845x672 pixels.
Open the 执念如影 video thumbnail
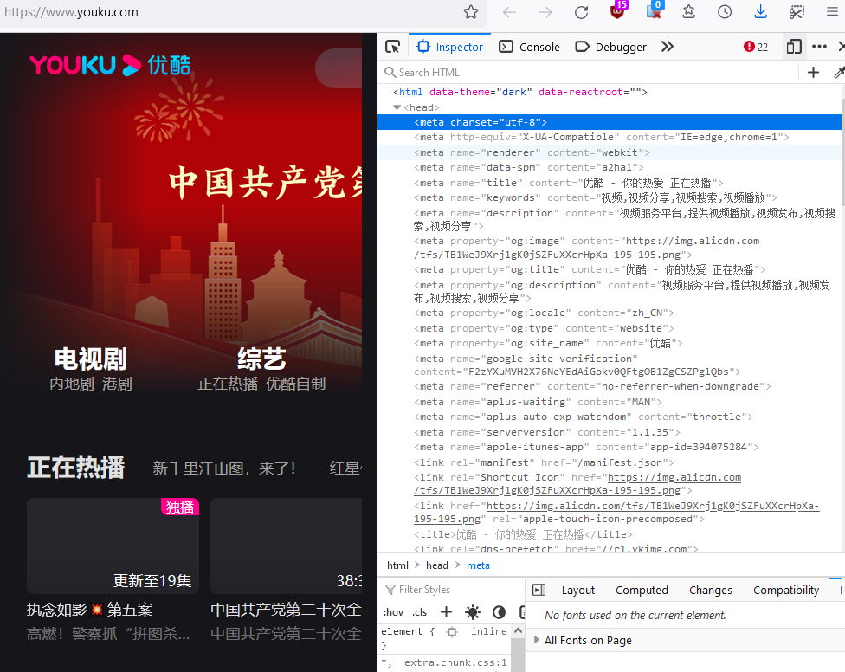point(113,546)
